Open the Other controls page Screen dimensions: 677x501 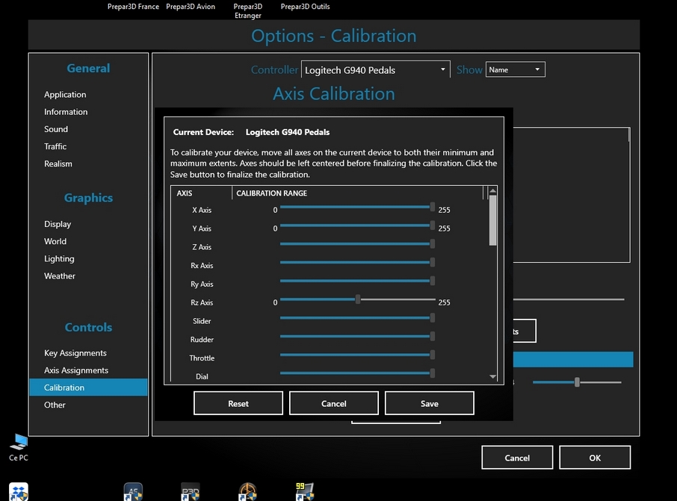coord(55,405)
